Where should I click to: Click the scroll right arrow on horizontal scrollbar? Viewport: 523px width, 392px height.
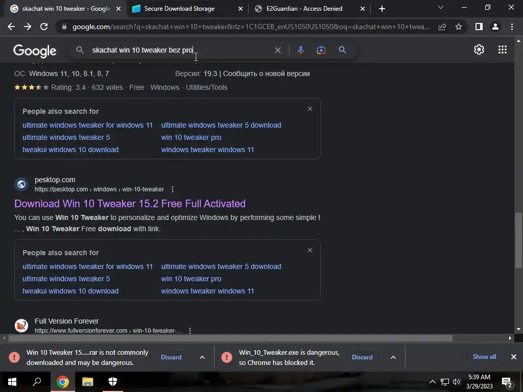coord(510,338)
